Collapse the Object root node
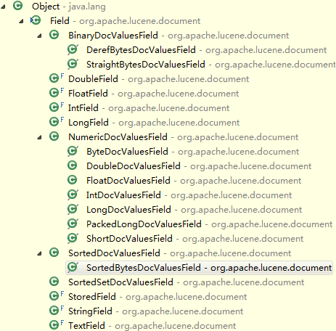The width and height of the screenshot is (336, 331). click(3, 7)
